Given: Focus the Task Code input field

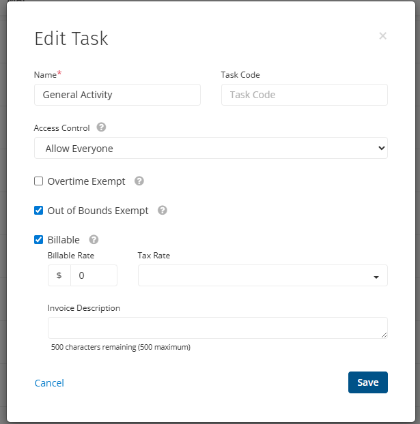Looking at the screenshot, I should pyautogui.click(x=304, y=95).
